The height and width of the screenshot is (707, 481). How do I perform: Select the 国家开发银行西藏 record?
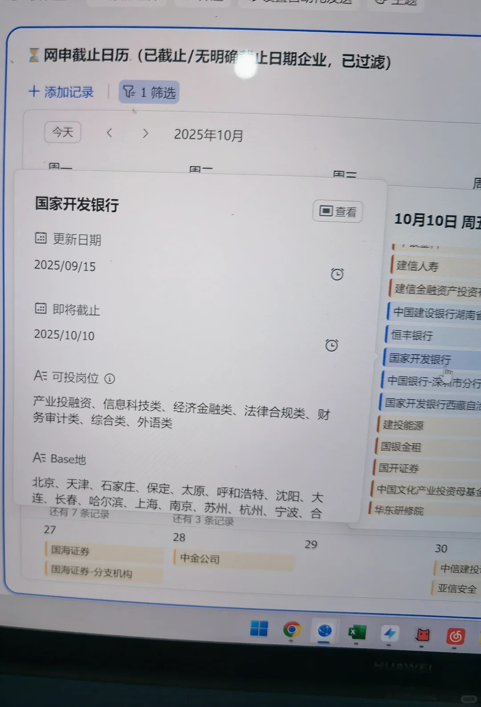[429, 403]
